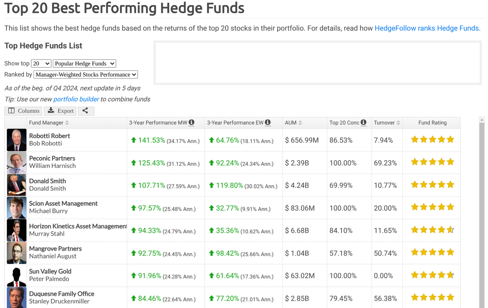The image size is (488, 308).
Task: Sort by Fund Manager column
Action: coord(49,122)
